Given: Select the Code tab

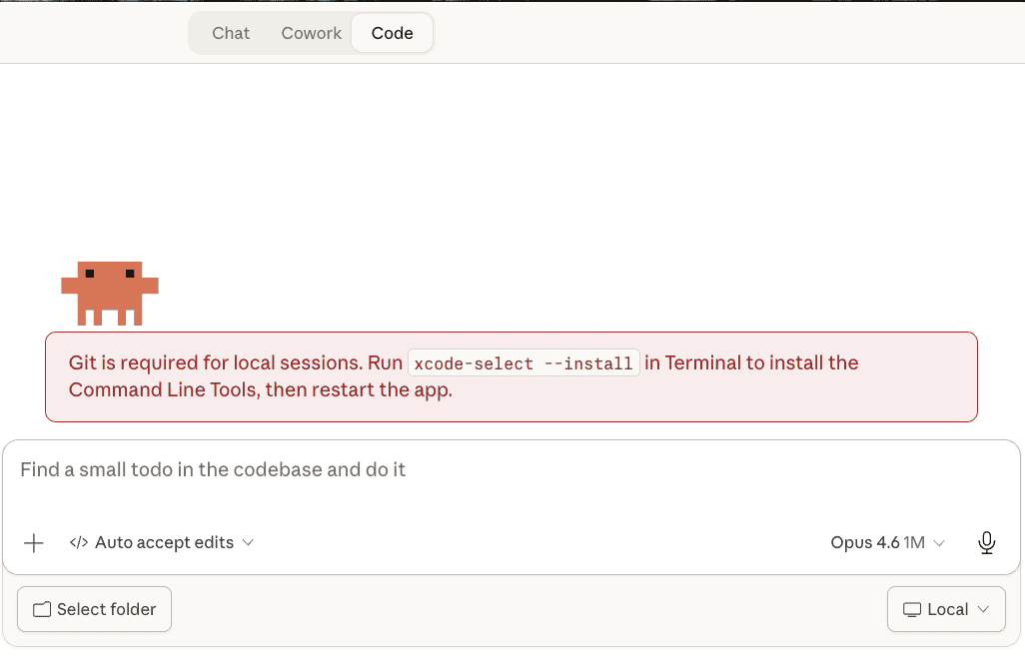Looking at the screenshot, I should (393, 33).
